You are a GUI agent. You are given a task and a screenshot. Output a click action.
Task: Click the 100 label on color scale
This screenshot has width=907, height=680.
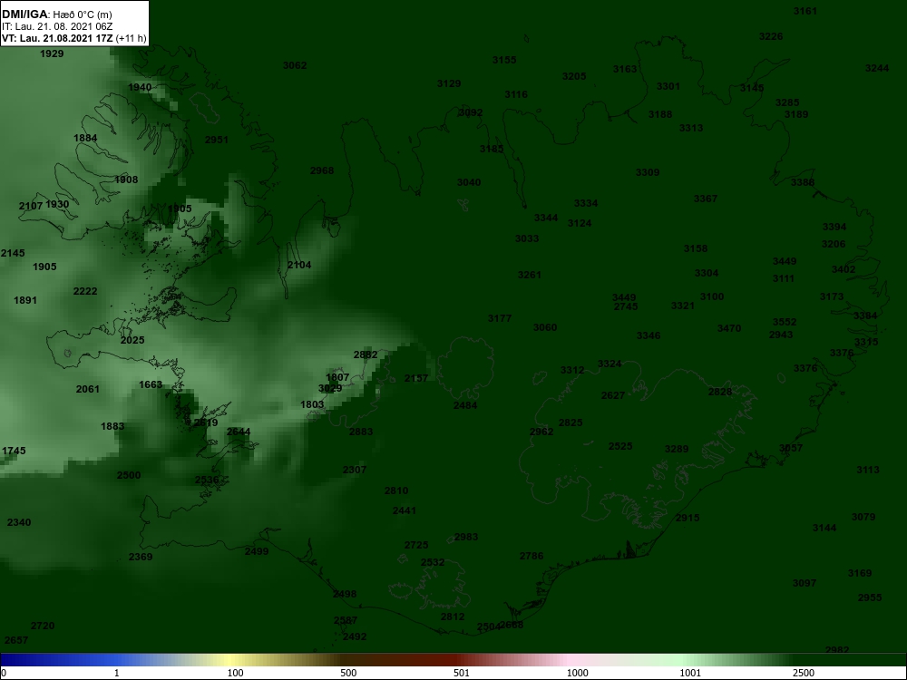pyautogui.click(x=235, y=673)
